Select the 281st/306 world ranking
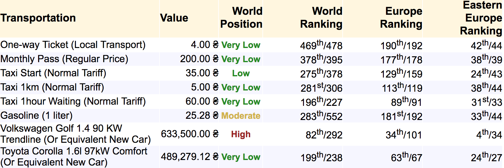Screen dimensions: 504x168 (321, 88)
